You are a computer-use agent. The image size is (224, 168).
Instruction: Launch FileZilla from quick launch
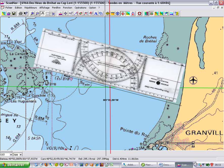pos(102,165)
